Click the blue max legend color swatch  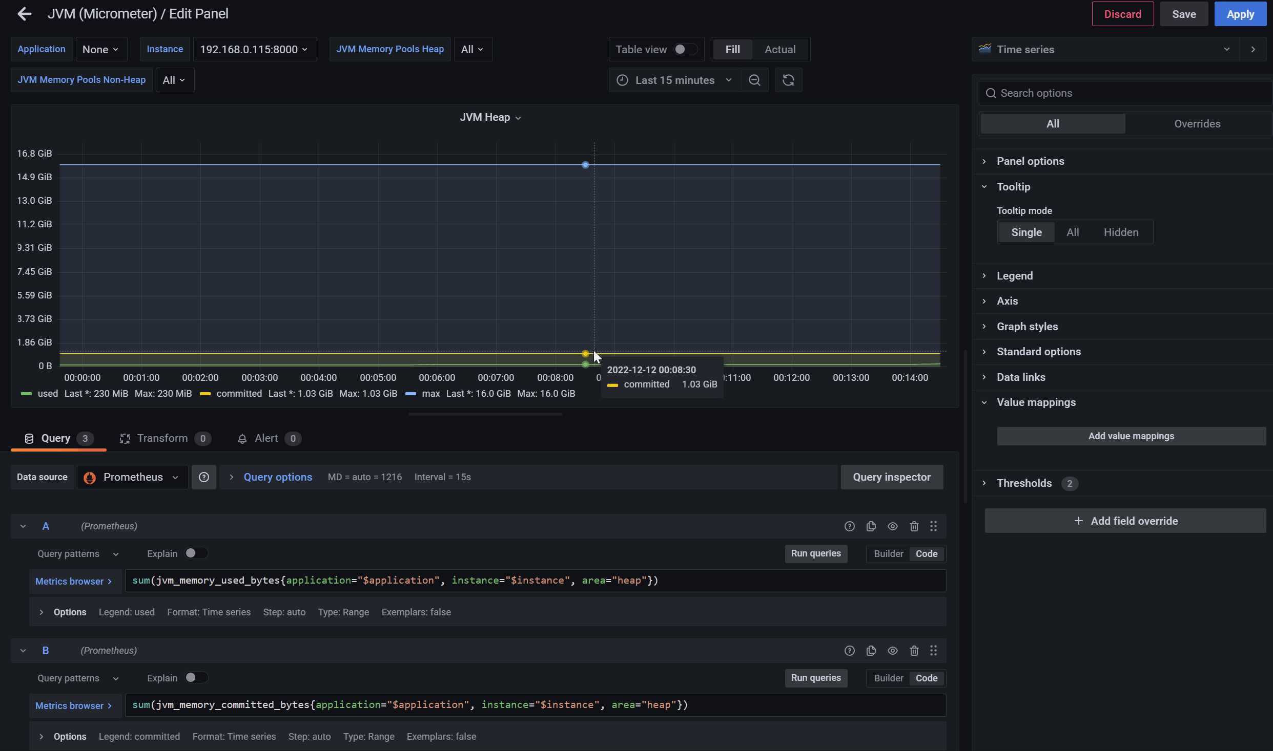point(410,394)
